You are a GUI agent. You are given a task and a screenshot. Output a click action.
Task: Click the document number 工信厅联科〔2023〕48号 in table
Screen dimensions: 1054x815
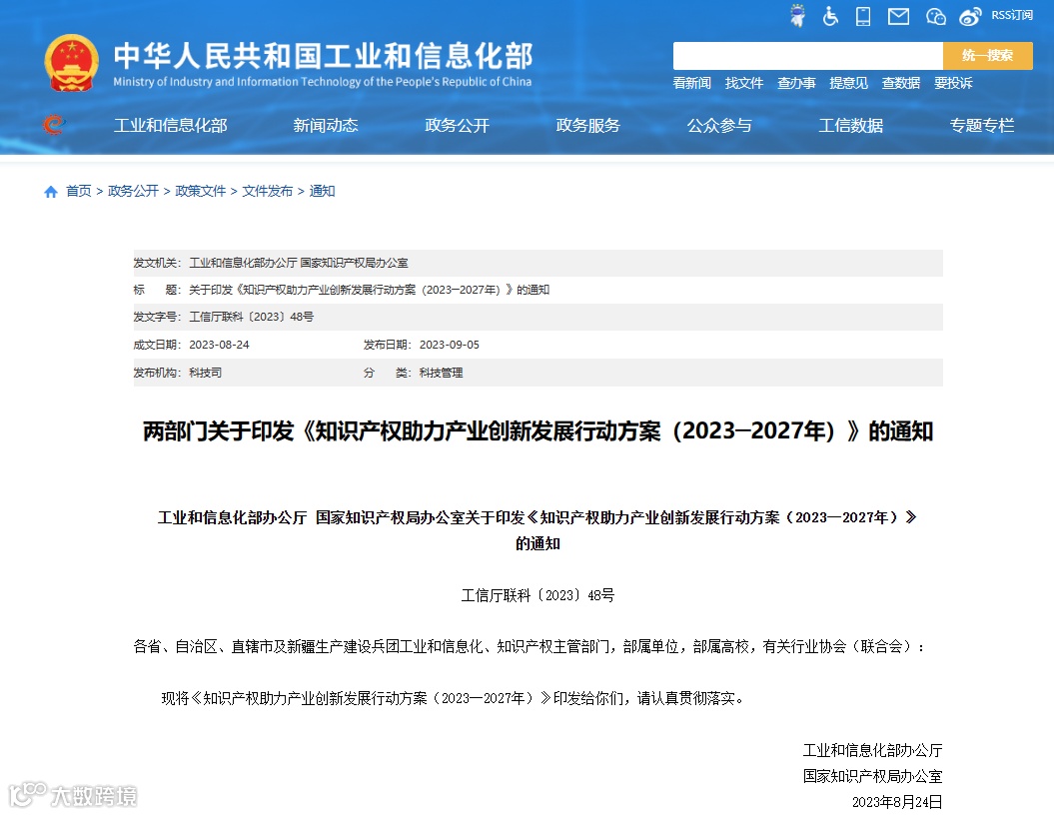[252, 318]
